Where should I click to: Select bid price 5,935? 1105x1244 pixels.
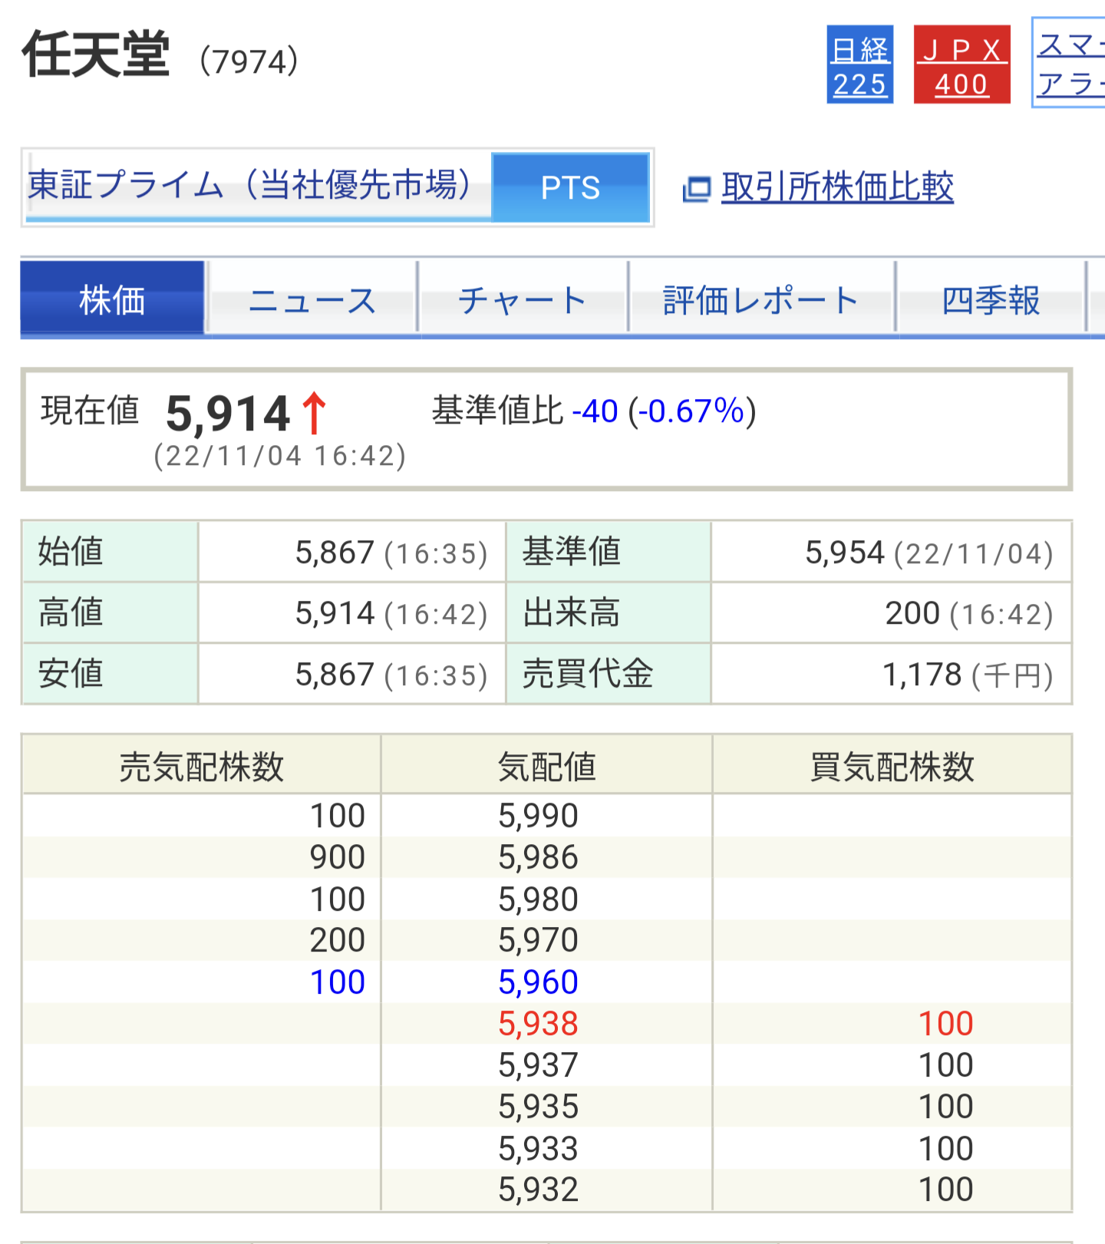pyautogui.click(x=538, y=1107)
